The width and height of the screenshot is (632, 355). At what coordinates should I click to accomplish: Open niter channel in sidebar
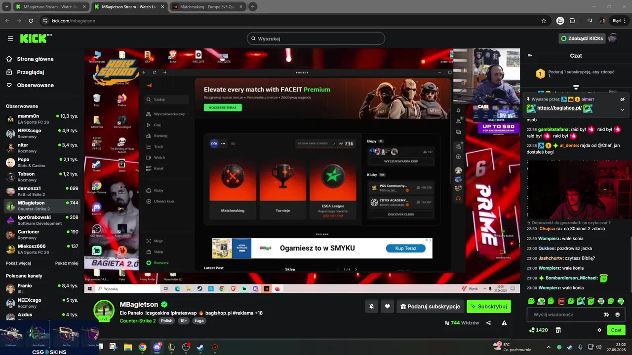pyautogui.click(x=41, y=148)
